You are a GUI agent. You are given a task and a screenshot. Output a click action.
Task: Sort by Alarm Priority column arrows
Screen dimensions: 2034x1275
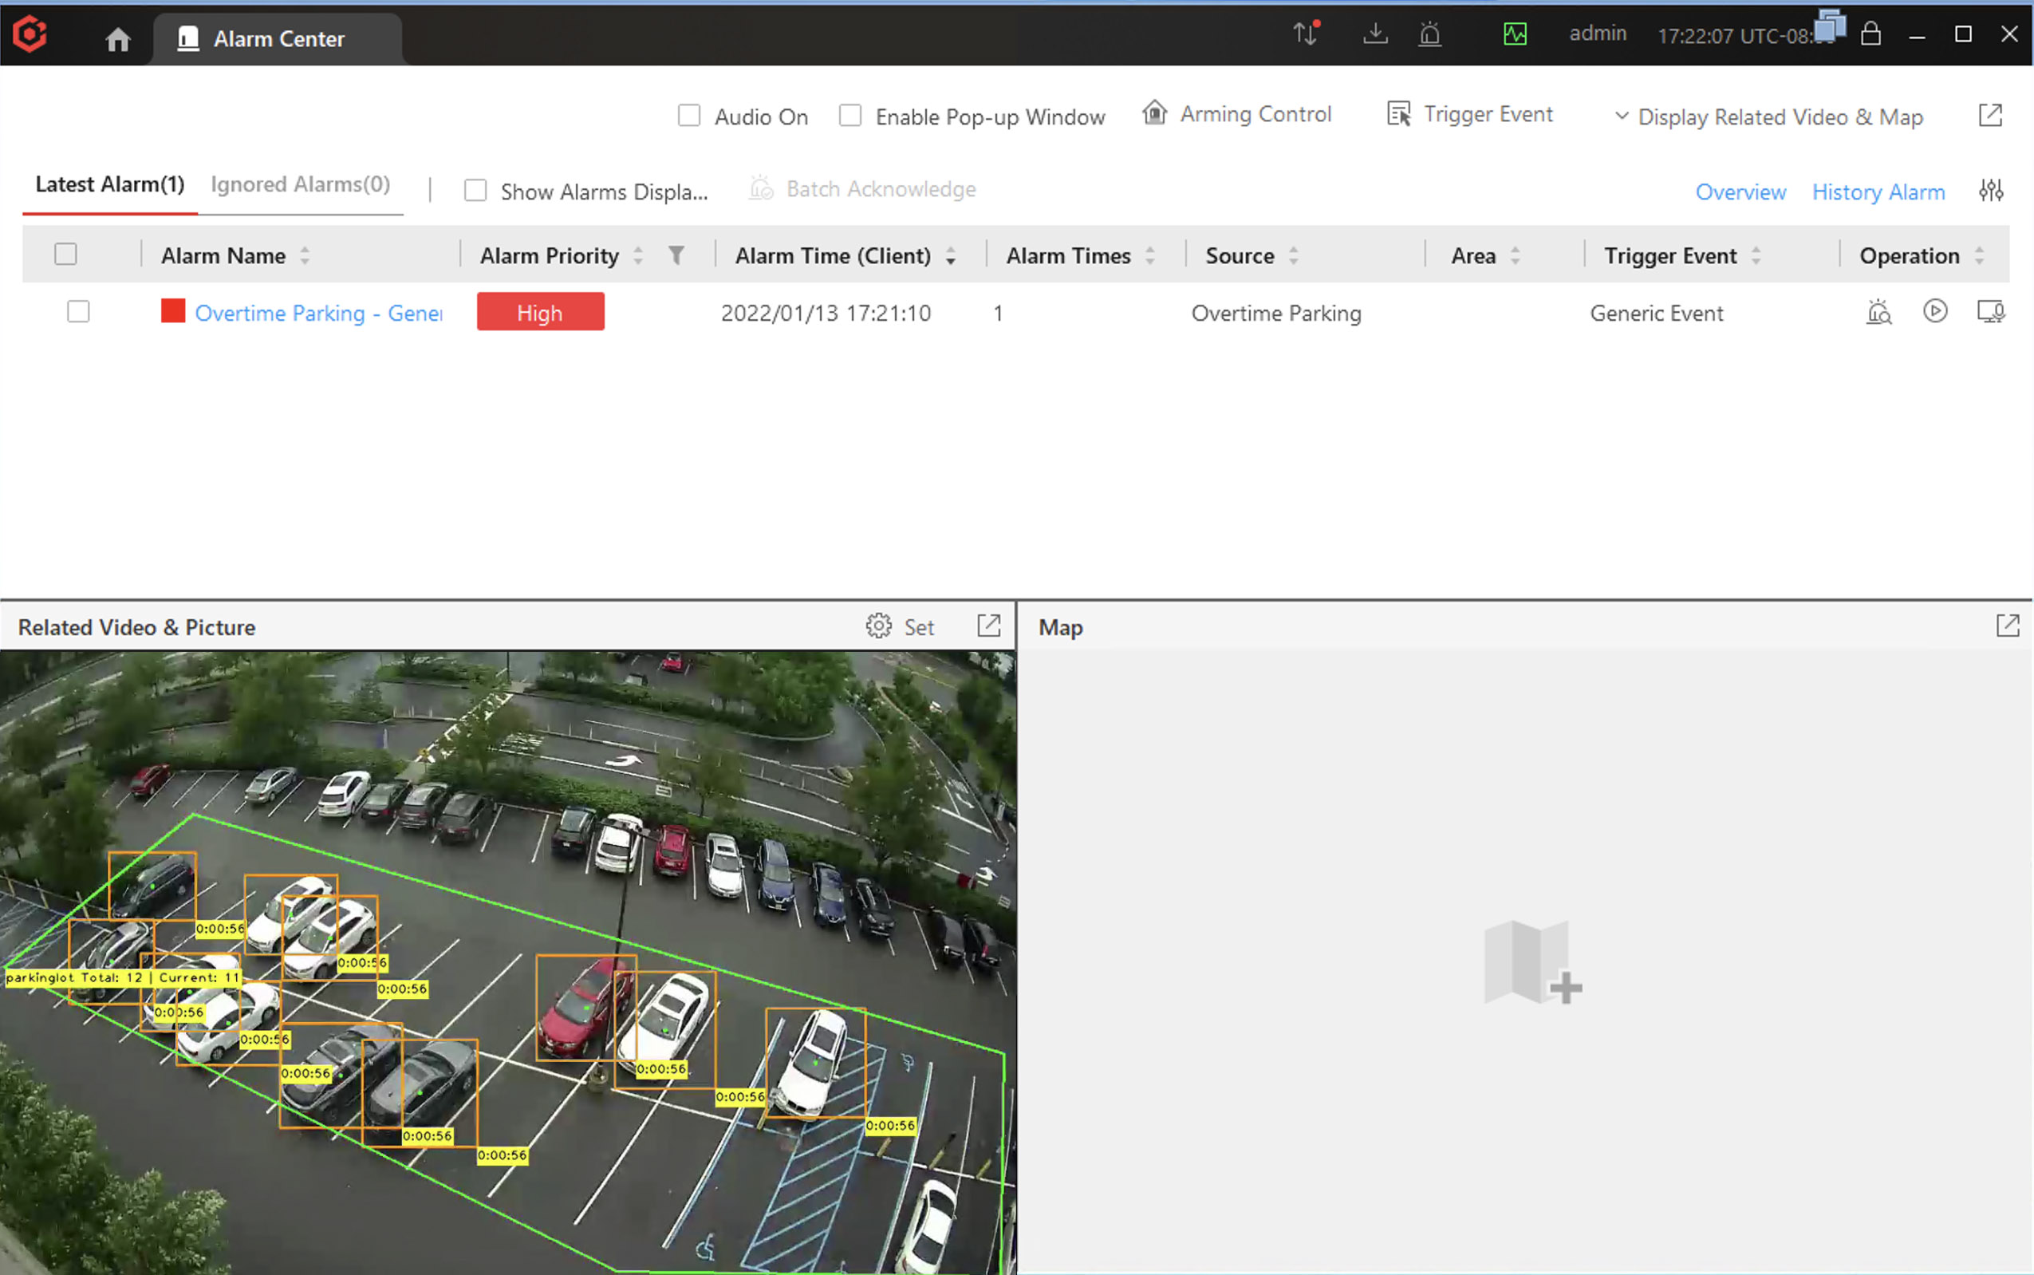click(638, 255)
